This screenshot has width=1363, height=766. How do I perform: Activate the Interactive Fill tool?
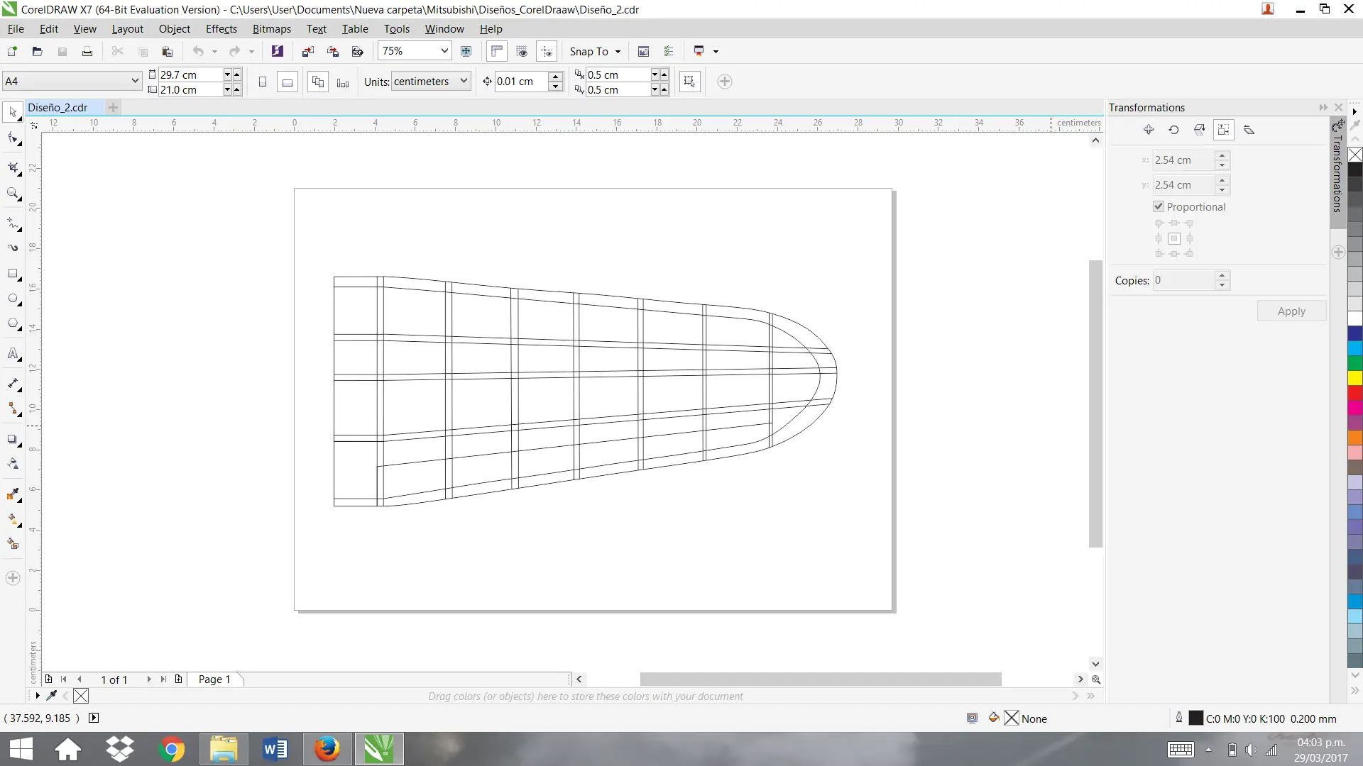pyautogui.click(x=13, y=519)
